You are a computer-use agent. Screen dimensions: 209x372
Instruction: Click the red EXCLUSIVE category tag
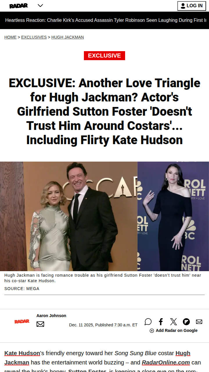pyautogui.click(x=105, y=56)
